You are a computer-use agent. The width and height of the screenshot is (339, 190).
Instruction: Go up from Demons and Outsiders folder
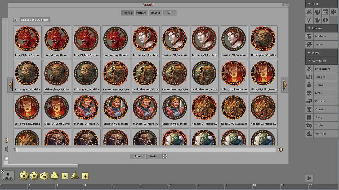pos(15,20)
